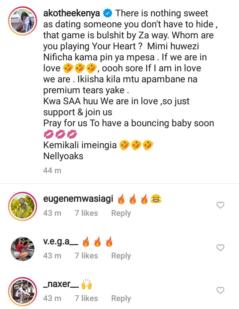The height and width of the screenshot is (309, 239).
Task: Click the blue verified badge icon
Action: tap(108, 13)
